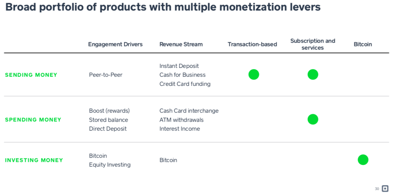Click the Engagement Drivers column header
The image size is (394, 196).
115,44
